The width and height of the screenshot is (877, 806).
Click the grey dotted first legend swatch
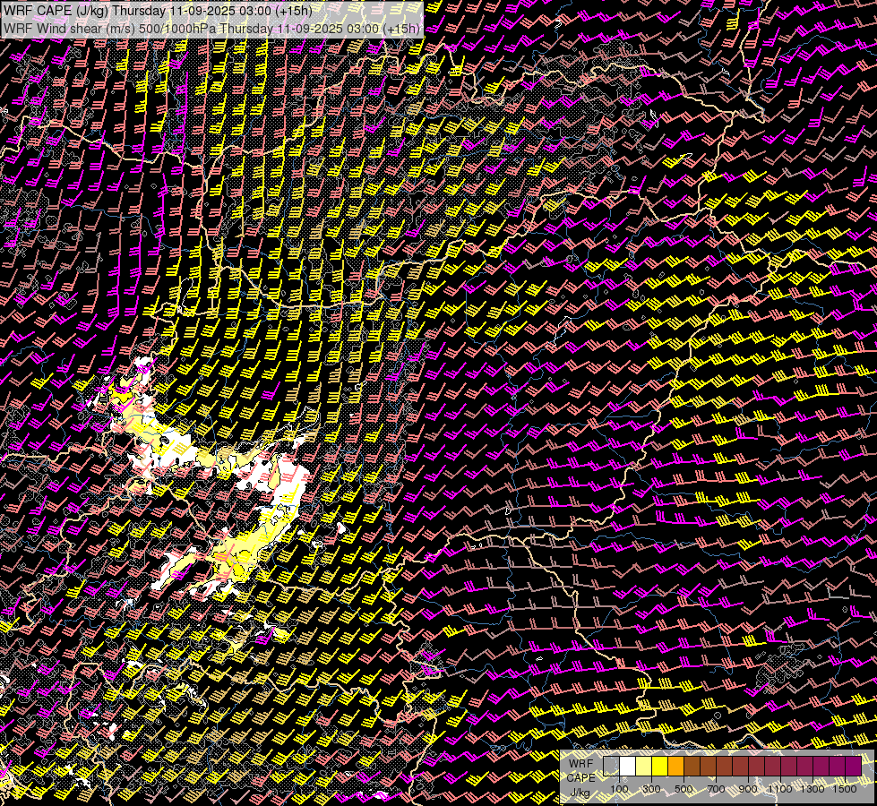(x=611, y=767)
